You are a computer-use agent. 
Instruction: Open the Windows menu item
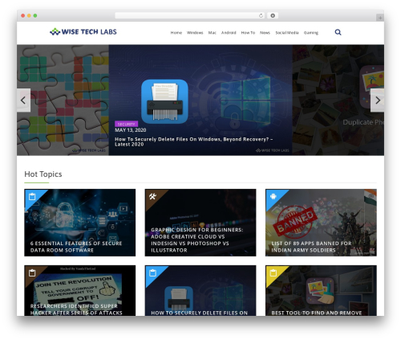(x=195, y=33)
